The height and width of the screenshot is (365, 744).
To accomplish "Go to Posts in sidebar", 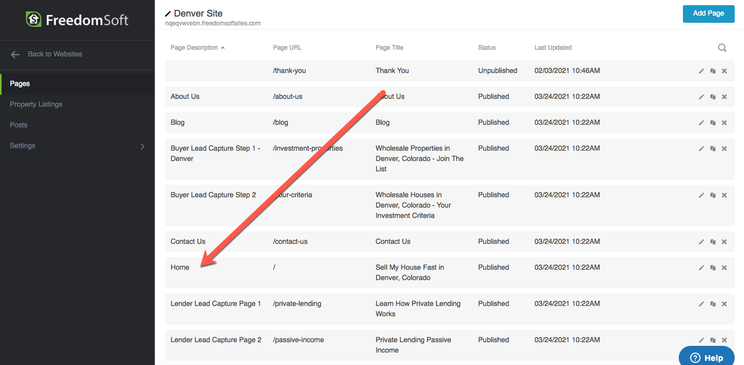I will point(19,125).
